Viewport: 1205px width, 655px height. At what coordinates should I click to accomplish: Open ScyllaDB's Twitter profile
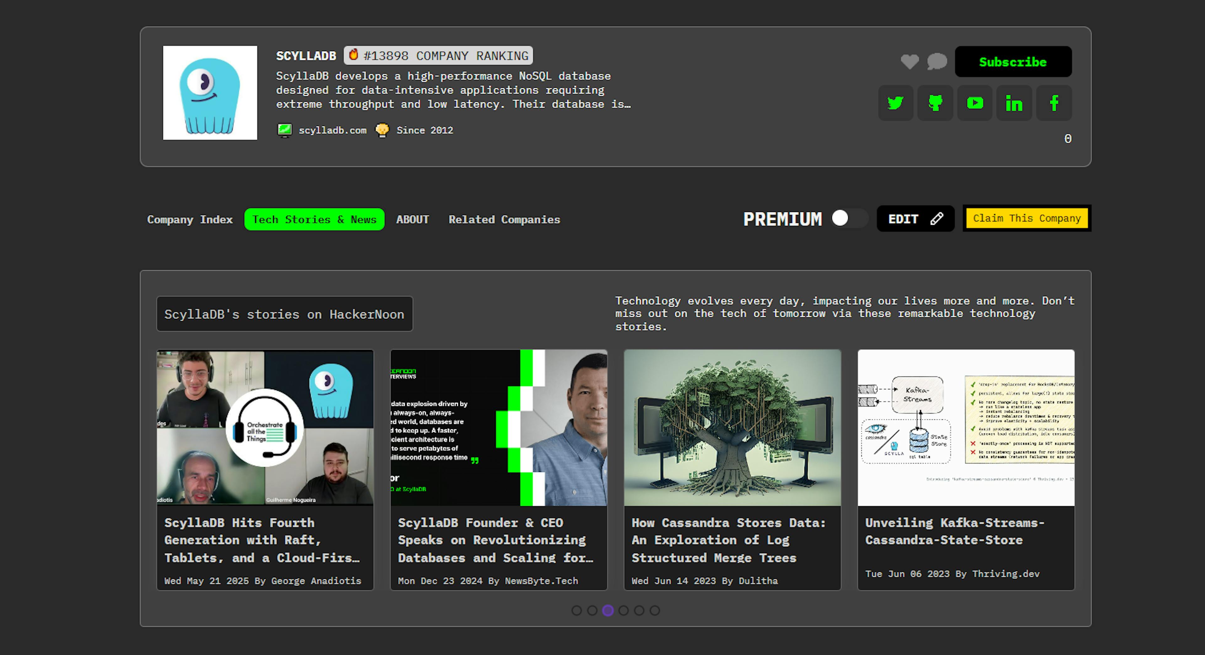[x=896, y=103]
